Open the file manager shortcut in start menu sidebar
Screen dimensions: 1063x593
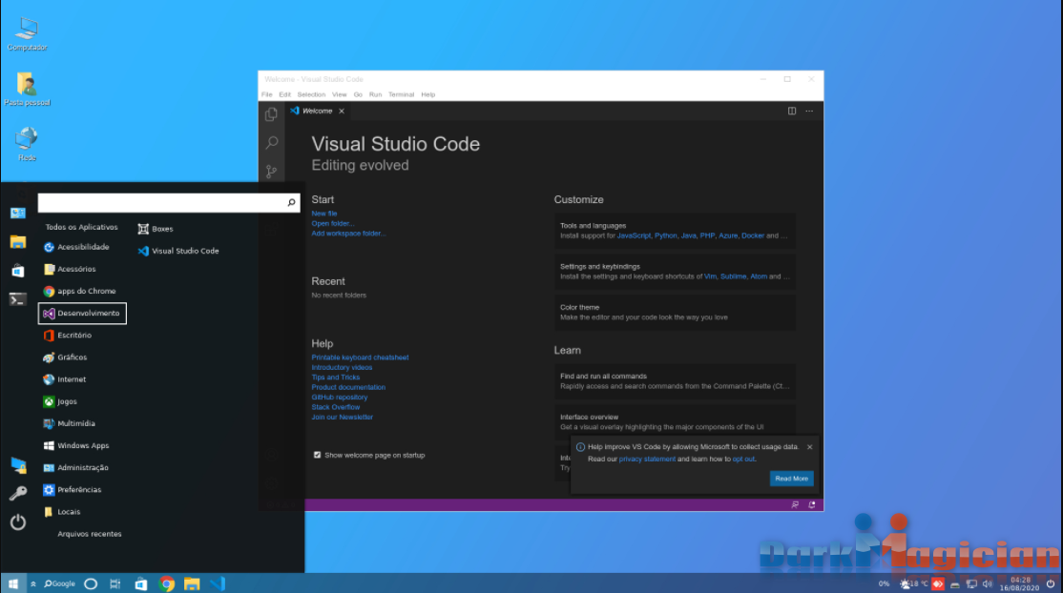click(17, 242)
